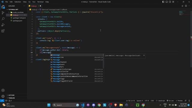The image size is (192, 108).
Task: Click the taskbar Search box
Action: (x=66, y=105)
